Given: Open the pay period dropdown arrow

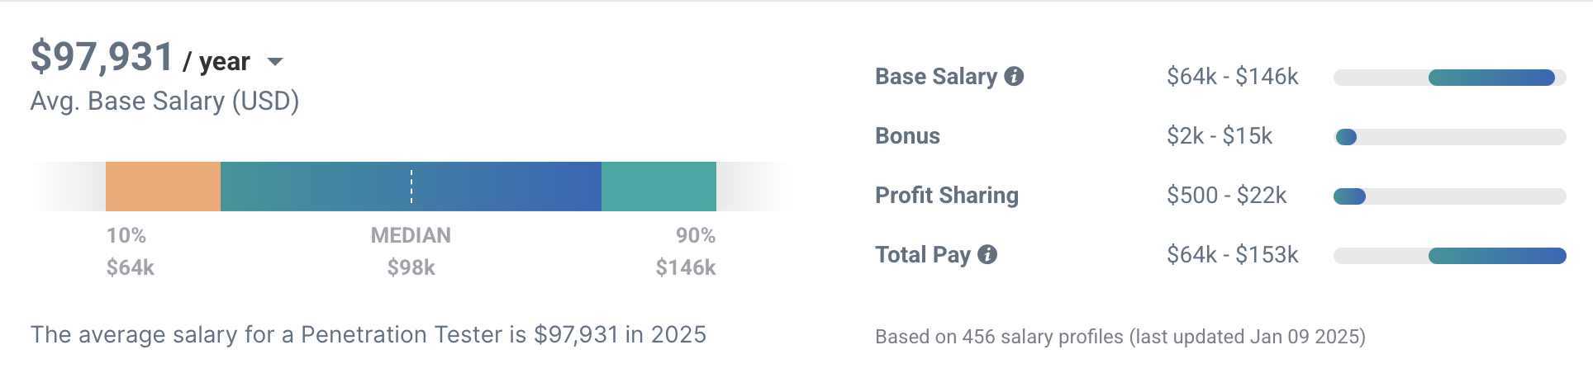Looking at the screenshot, I should tap(275, 62).
